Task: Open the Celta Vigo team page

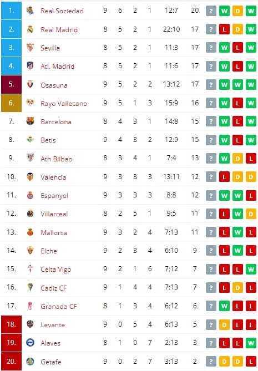Action: pos(56,270)
